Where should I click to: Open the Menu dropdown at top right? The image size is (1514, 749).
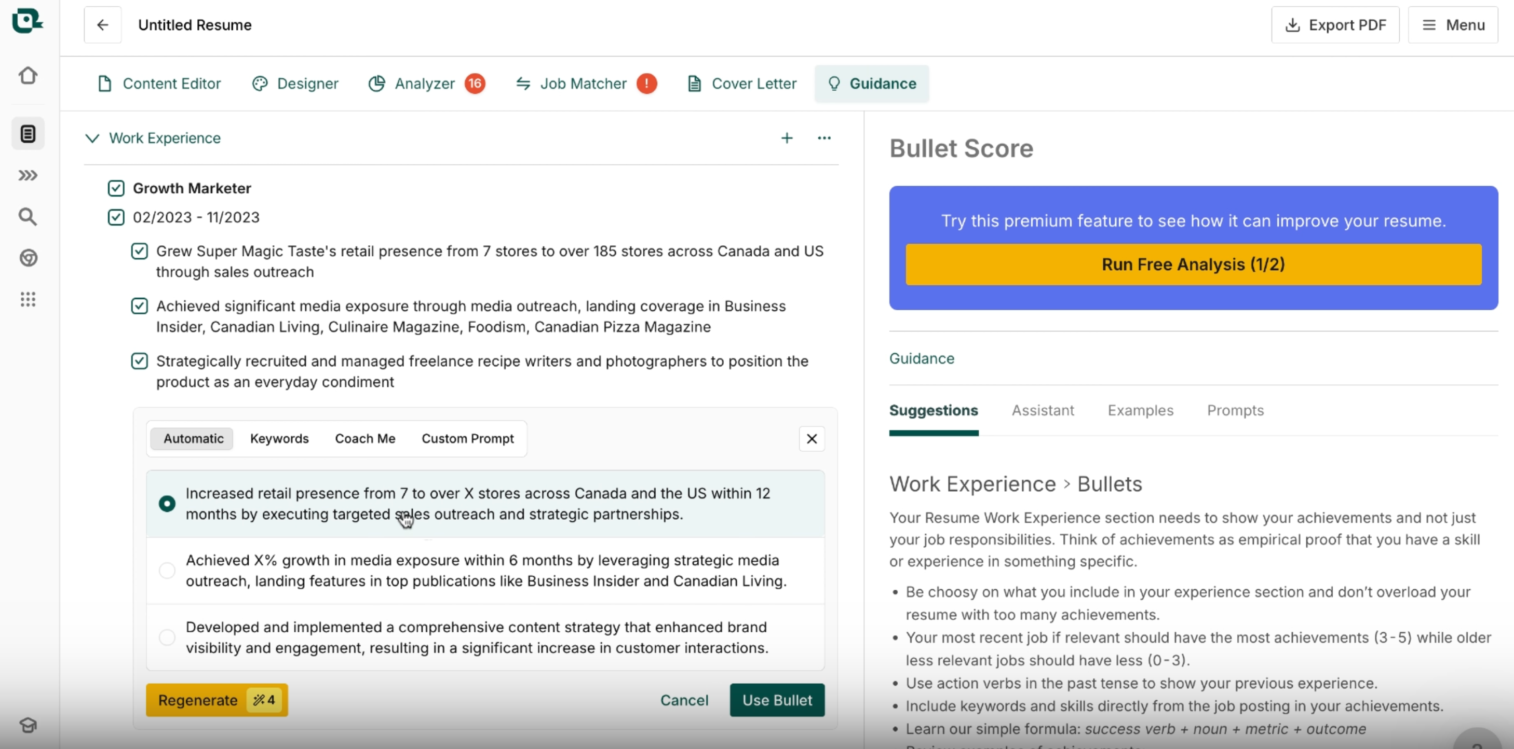click(1452, 25)
